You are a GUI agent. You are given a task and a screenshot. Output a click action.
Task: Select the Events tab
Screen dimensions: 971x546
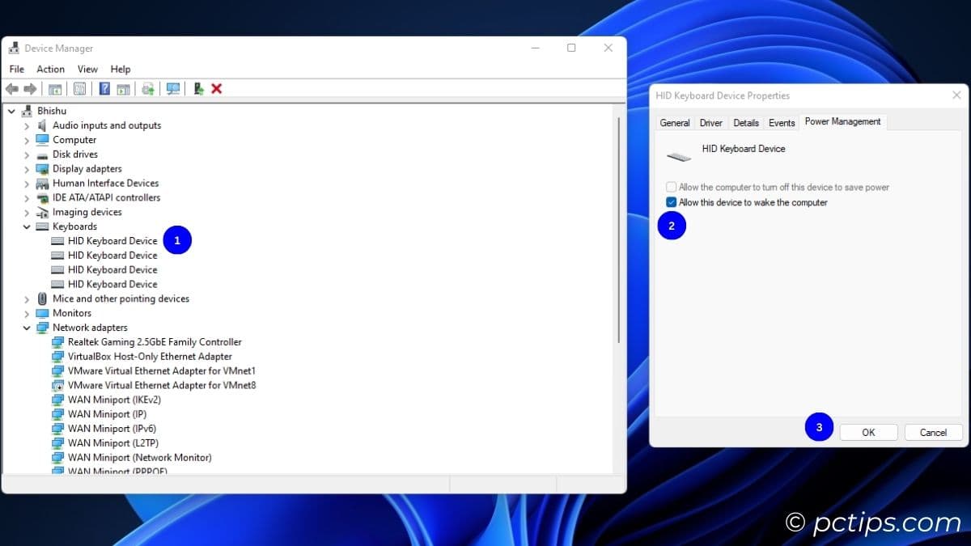(x=781, y=122)
